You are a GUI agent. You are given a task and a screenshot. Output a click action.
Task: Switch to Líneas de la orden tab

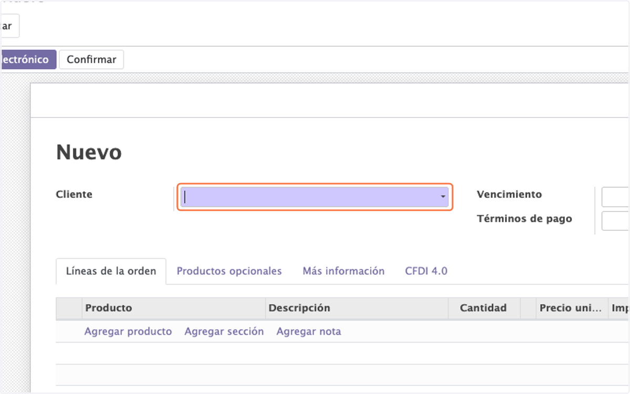(111, 271)
